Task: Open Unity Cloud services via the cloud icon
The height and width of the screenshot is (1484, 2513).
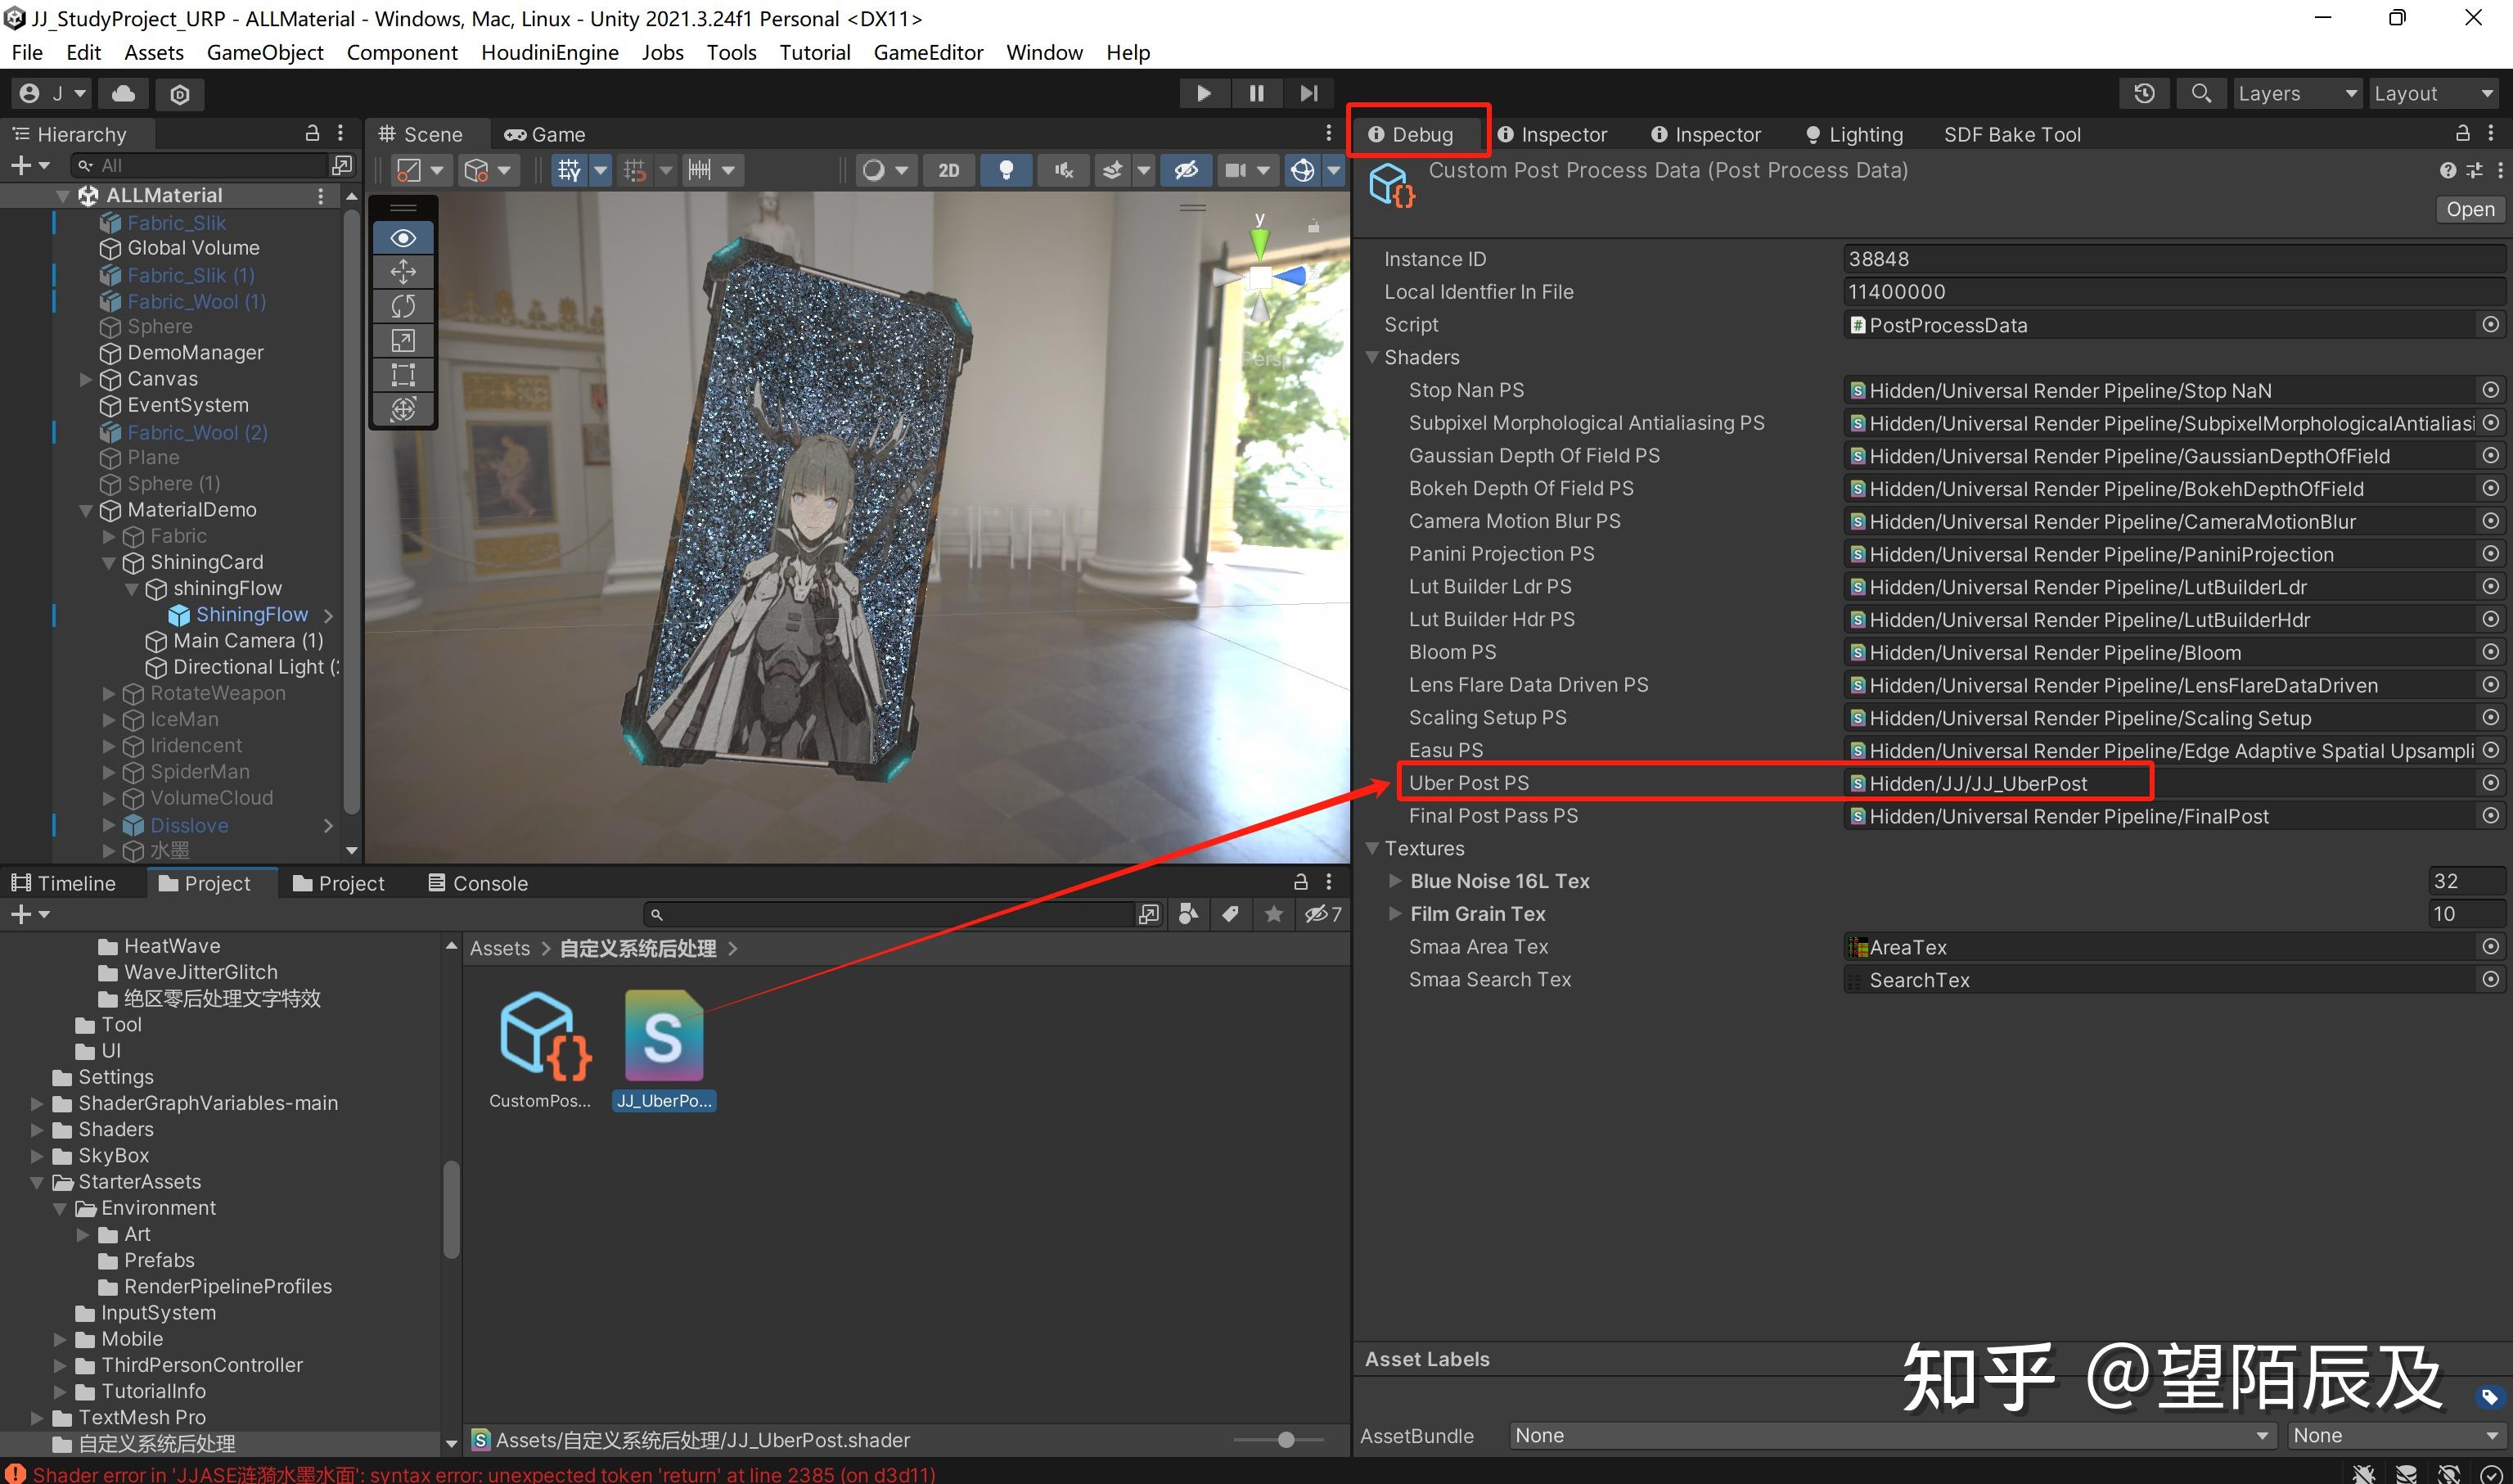Action: coord(123,93)
